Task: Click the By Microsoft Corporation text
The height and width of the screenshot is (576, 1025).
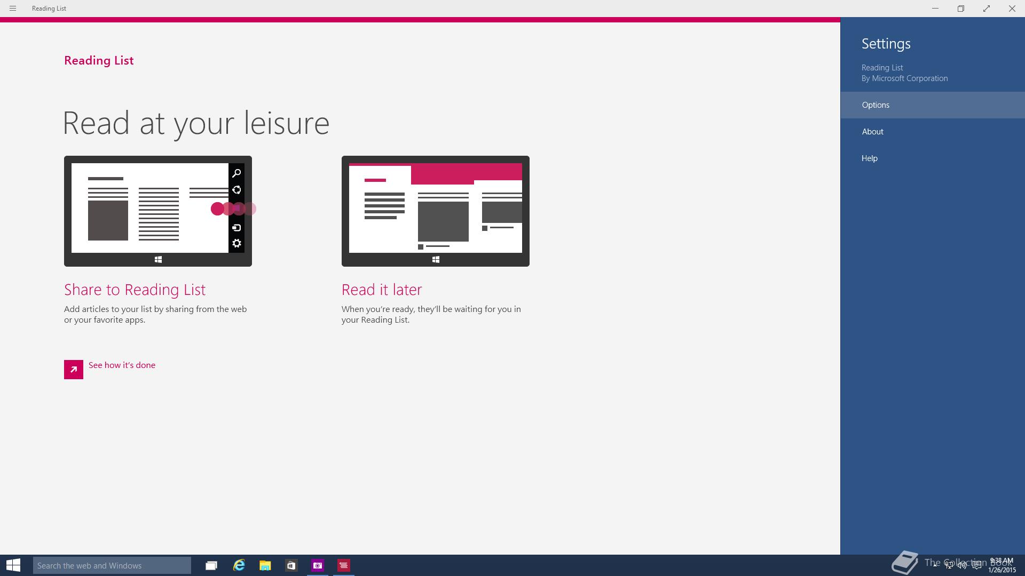Action: pos(904,78)
